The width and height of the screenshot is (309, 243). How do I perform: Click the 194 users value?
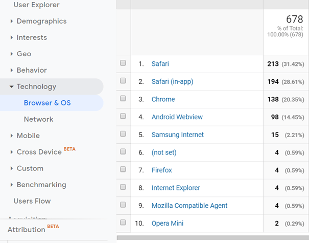pos(273,81)
